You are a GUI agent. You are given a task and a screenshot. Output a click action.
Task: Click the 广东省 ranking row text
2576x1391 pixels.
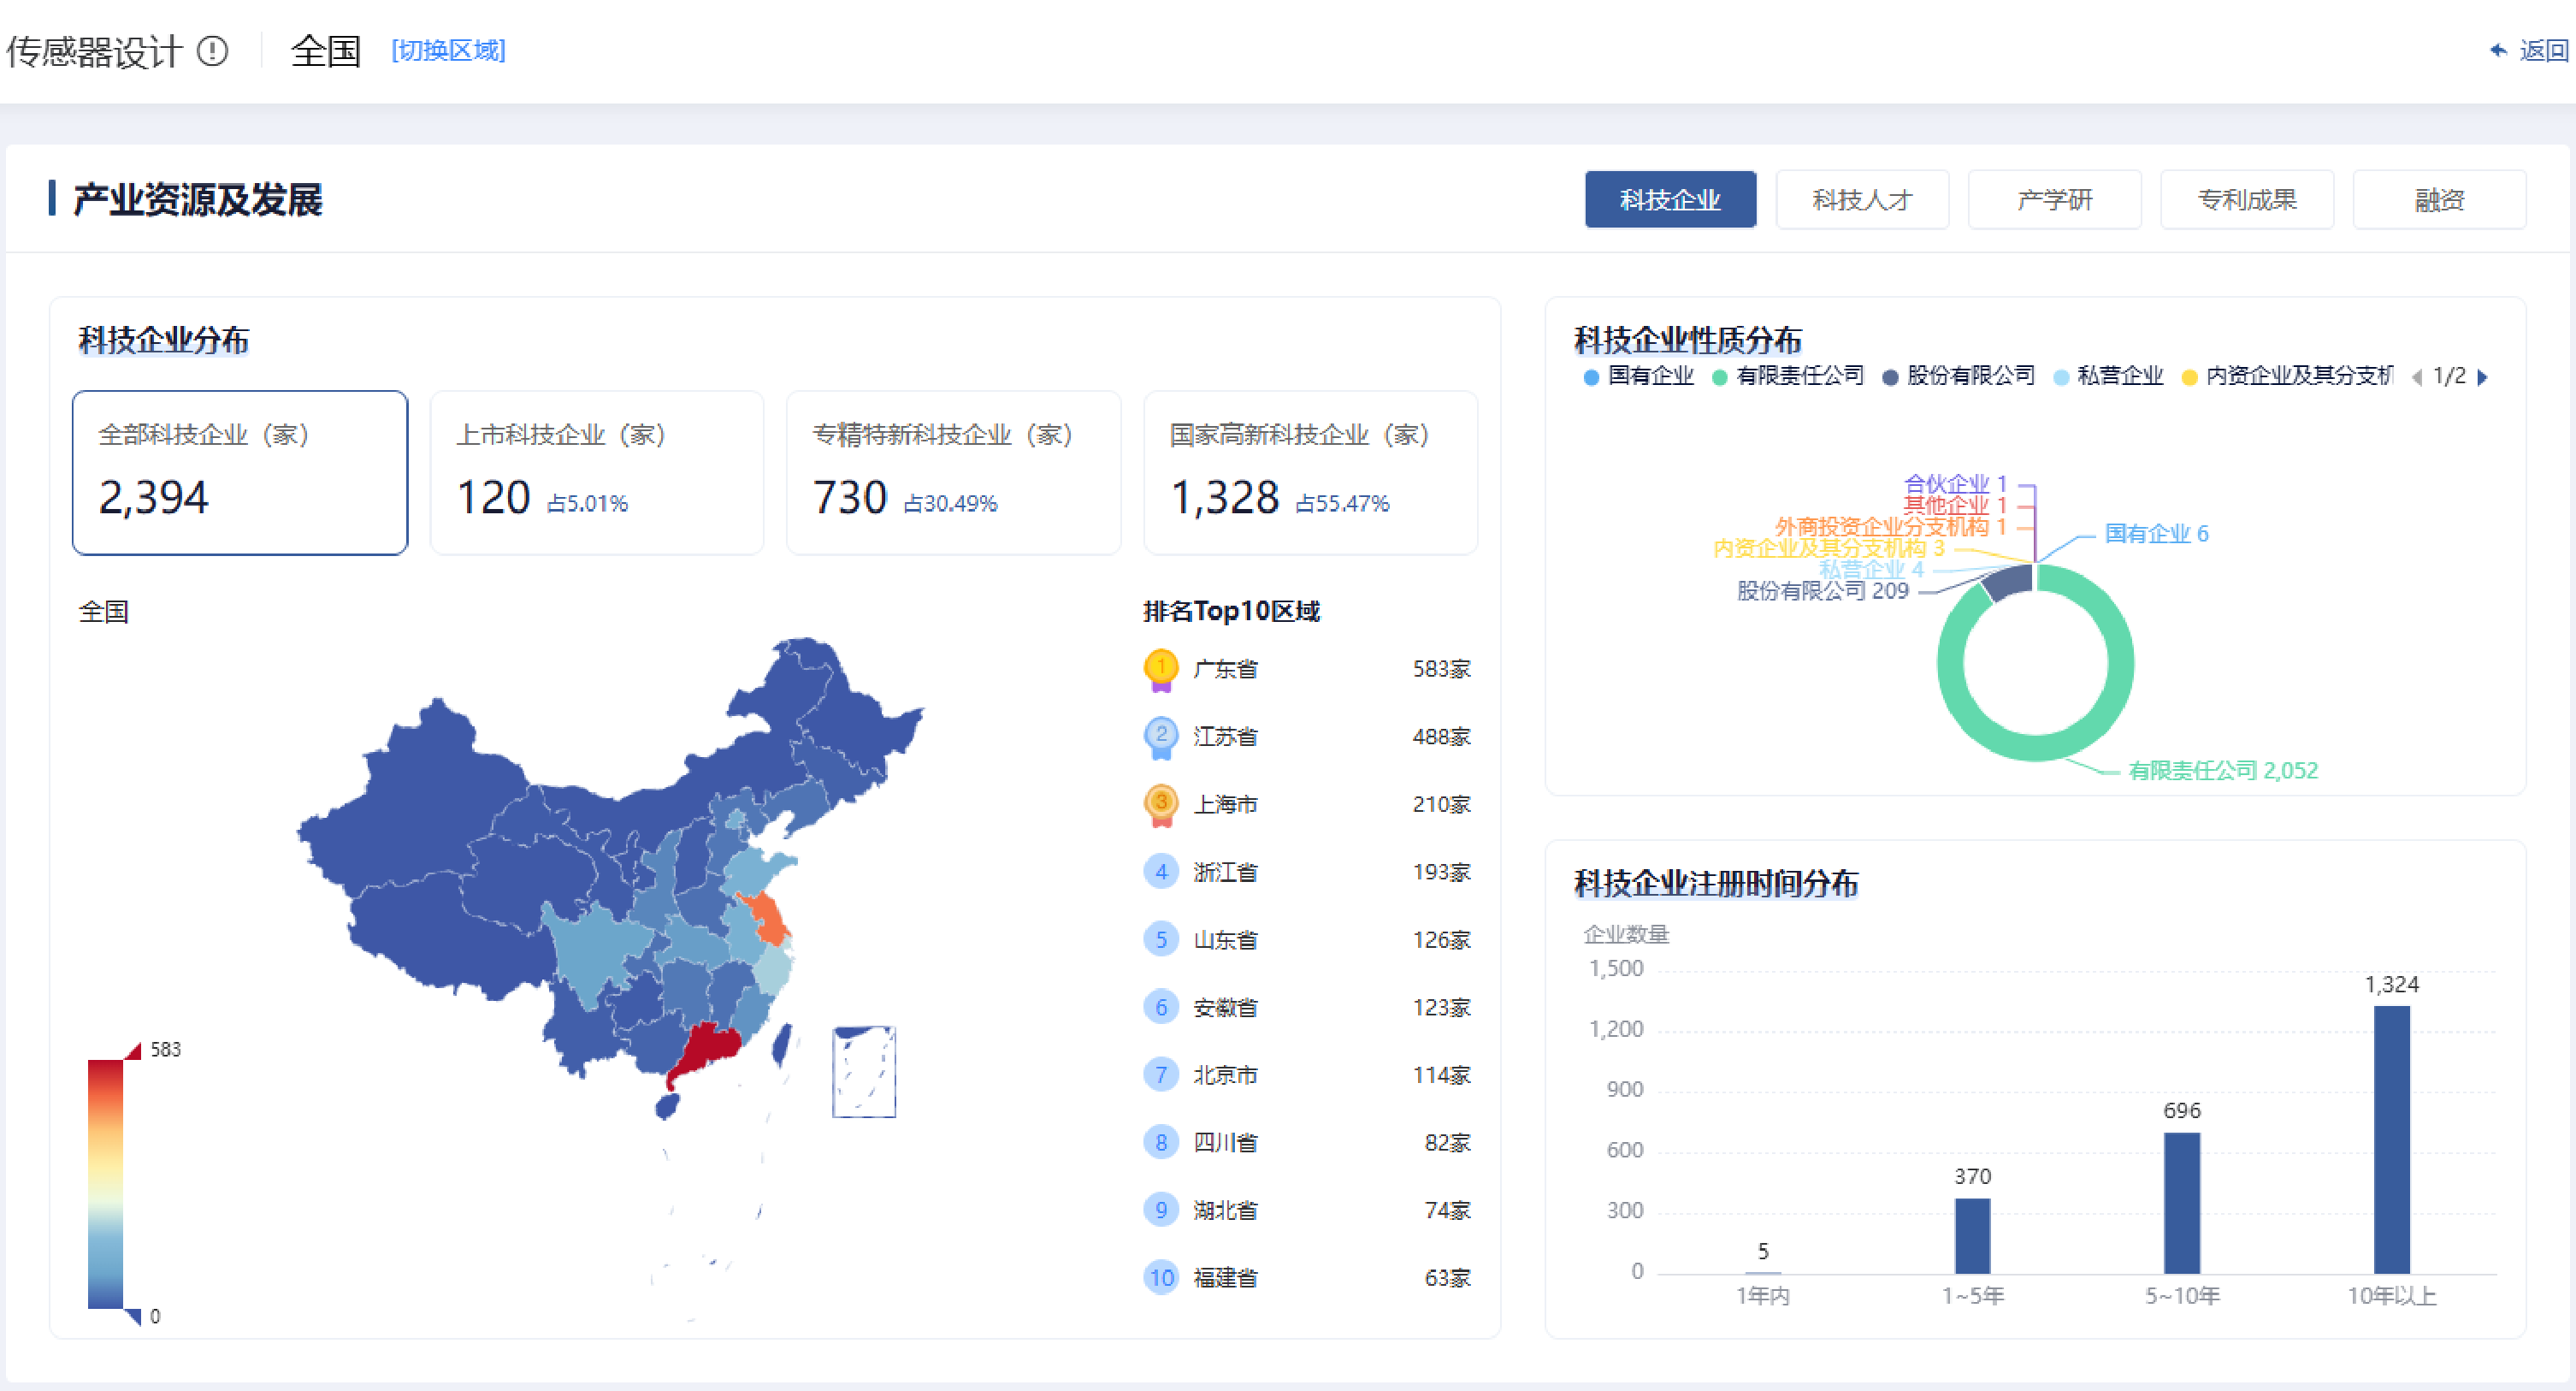click(1225, 669)
